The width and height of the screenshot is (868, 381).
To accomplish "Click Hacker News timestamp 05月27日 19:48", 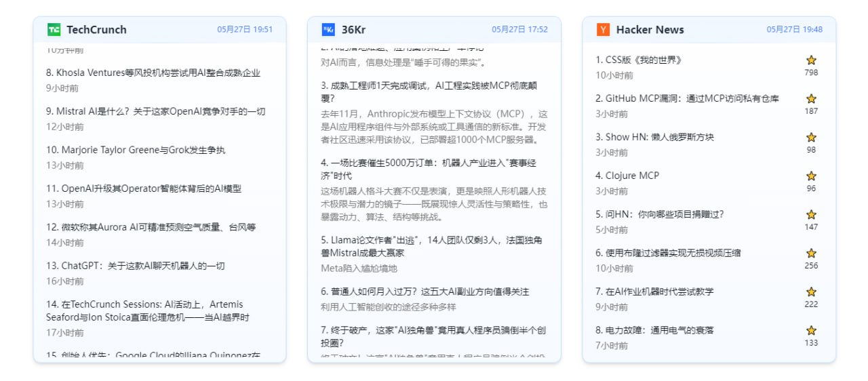I will click(794, 30).
